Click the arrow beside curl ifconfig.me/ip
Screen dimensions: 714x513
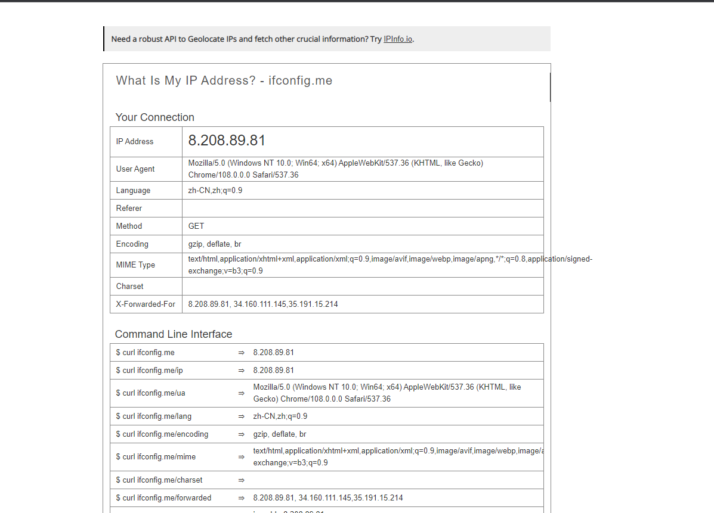(x=241, y=371)
